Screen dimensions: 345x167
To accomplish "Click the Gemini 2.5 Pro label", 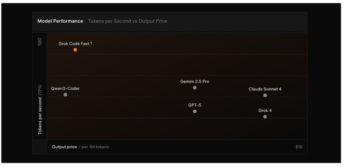I will (195, 82).
